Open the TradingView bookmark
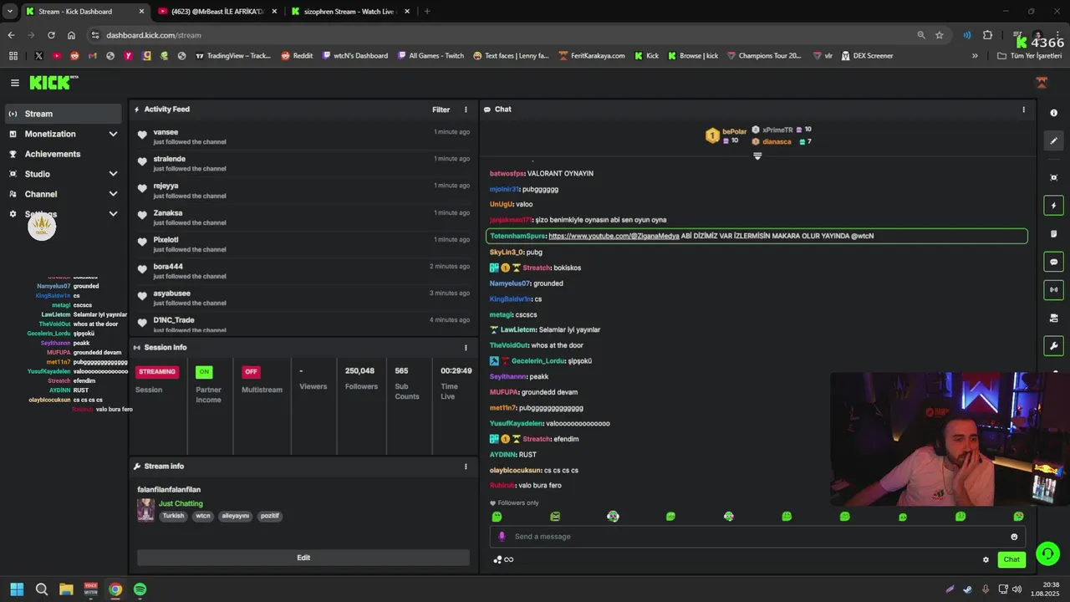 232,56
